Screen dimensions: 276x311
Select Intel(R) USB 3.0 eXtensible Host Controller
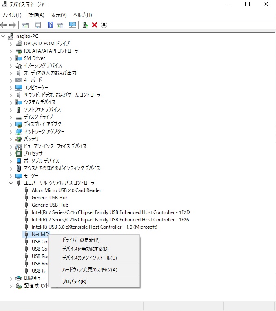[95, 227]
